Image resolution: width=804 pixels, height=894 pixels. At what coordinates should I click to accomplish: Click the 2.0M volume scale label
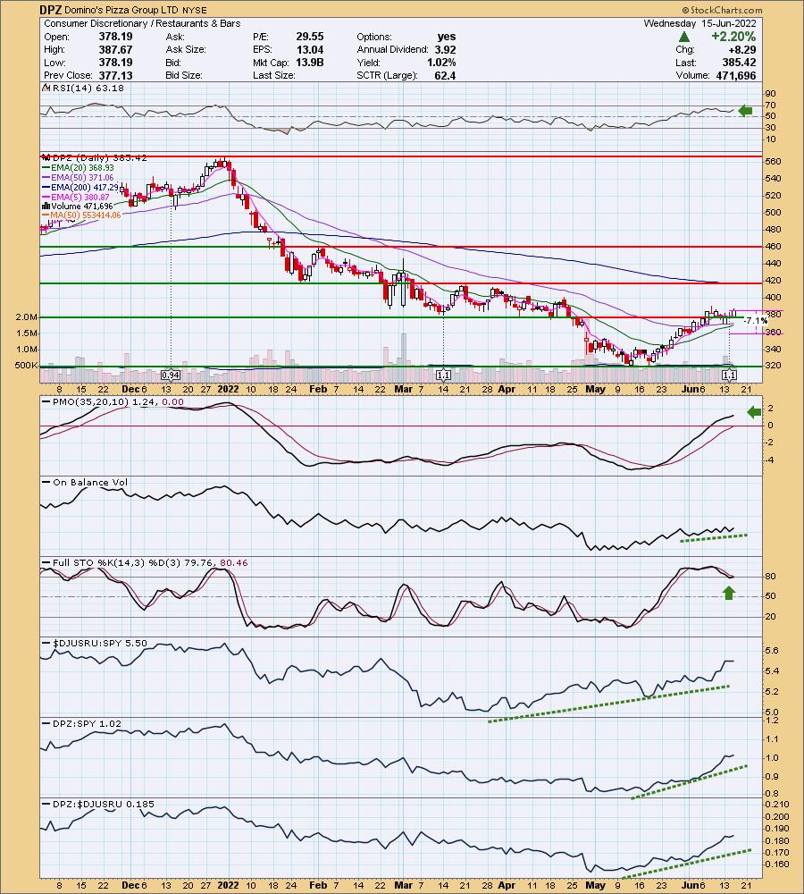click(26, 317)
